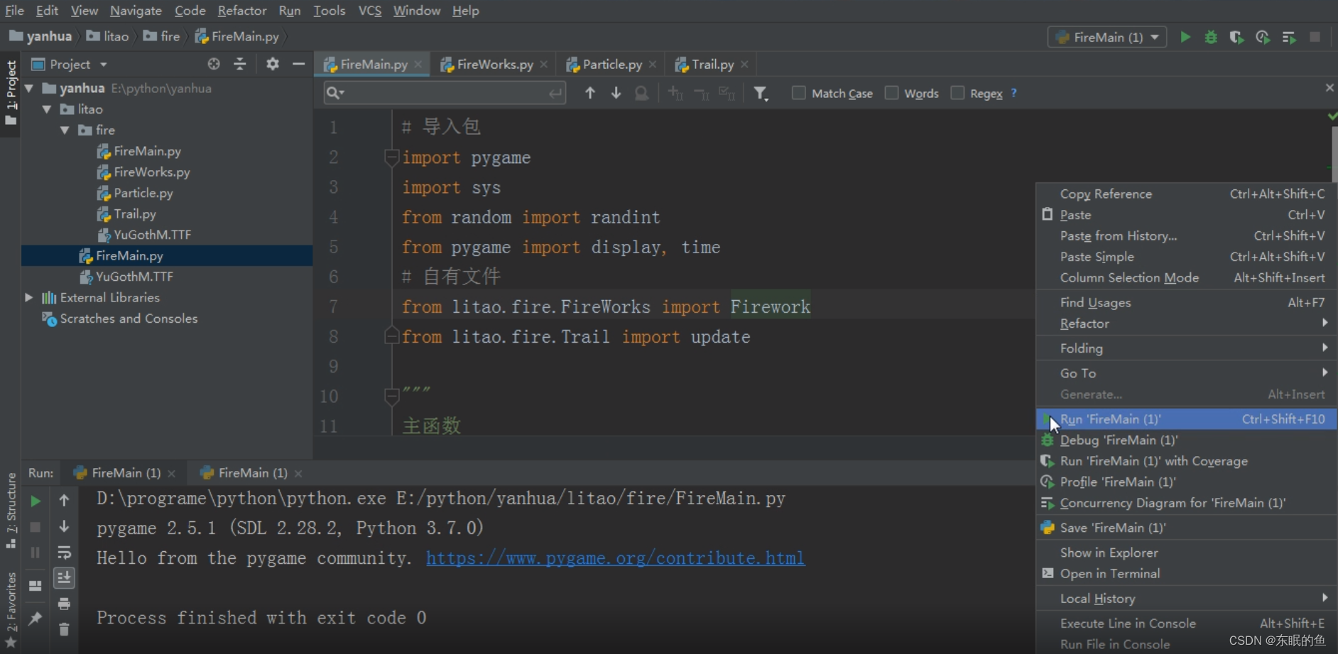The image size is (1338, 654).
Task: Close the FireMain.py editor tab
Action: pyautogui.click(x=418, y=65)
